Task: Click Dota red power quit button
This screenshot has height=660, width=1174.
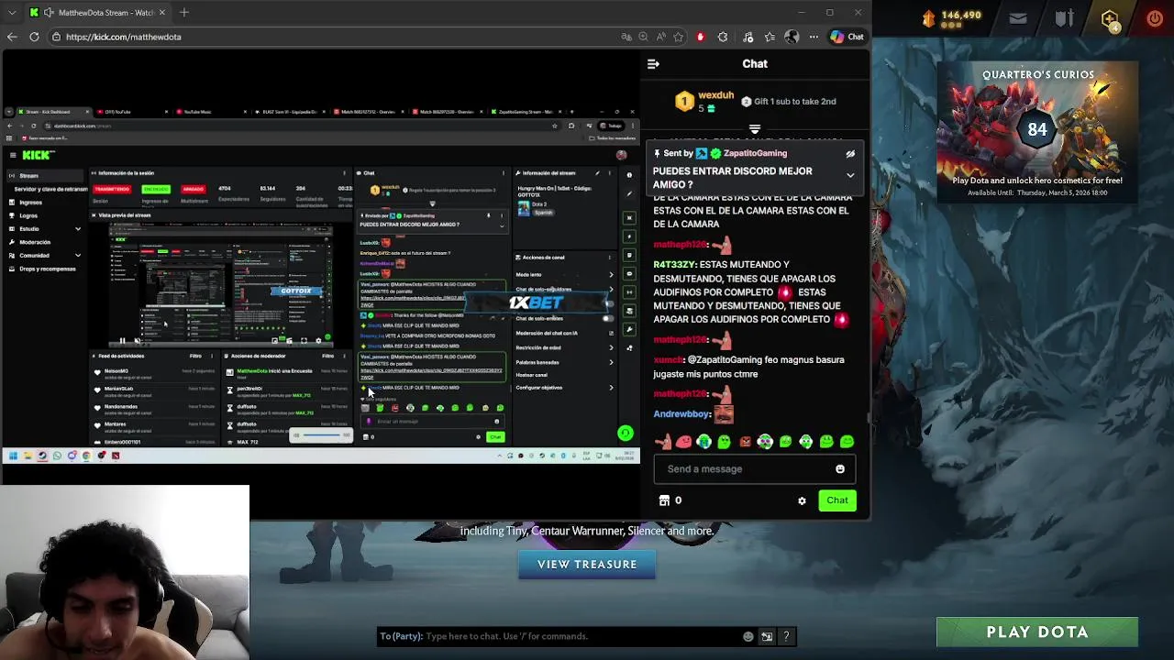Action: pos(1155,17)
